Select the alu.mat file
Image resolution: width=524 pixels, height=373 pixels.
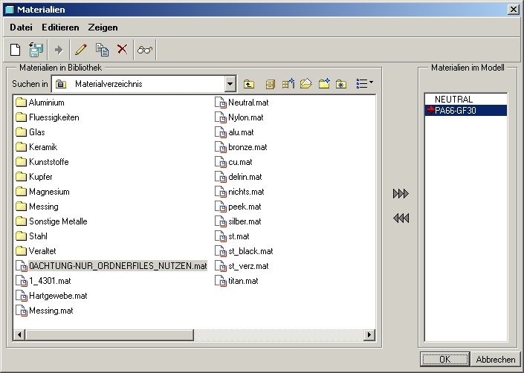[x=234, y=132]
